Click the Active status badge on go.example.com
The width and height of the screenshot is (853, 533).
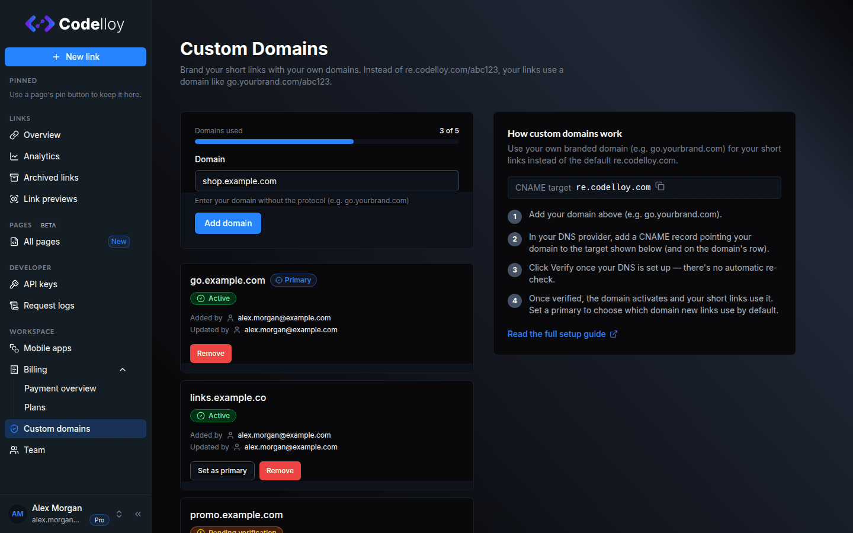pyautogui.click(x=213, y=298)
